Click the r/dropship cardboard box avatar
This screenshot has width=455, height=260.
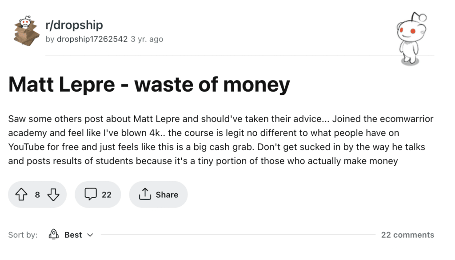pos(25,31)
